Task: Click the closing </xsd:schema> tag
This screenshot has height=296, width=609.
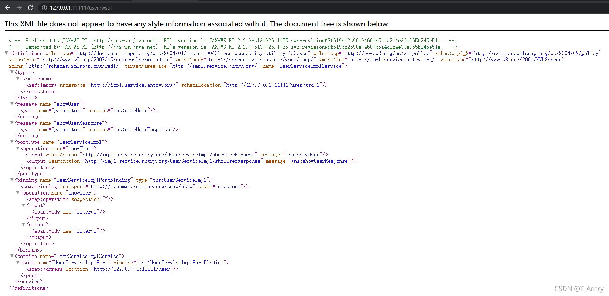Action: coord(39,91)
